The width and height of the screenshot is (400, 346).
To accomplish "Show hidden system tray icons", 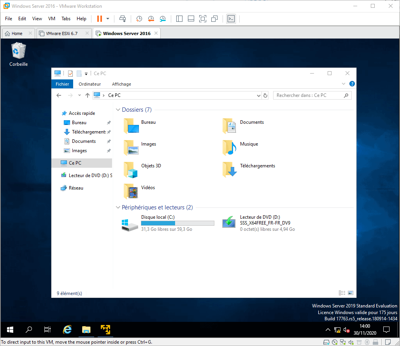I will coord(328,330).
